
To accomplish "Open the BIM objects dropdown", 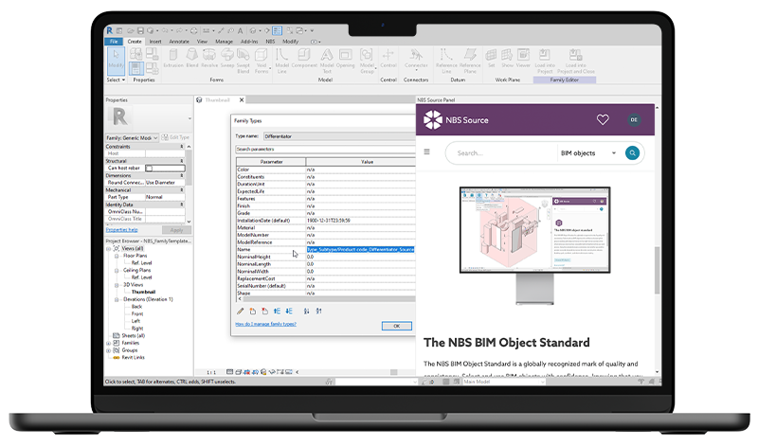I will point(587,152).
